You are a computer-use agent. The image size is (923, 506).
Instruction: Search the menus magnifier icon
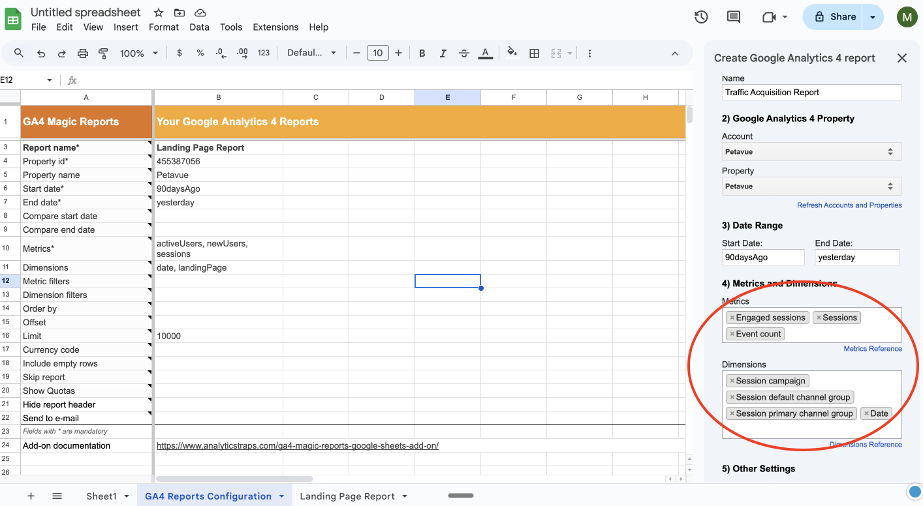click(19, 53)
